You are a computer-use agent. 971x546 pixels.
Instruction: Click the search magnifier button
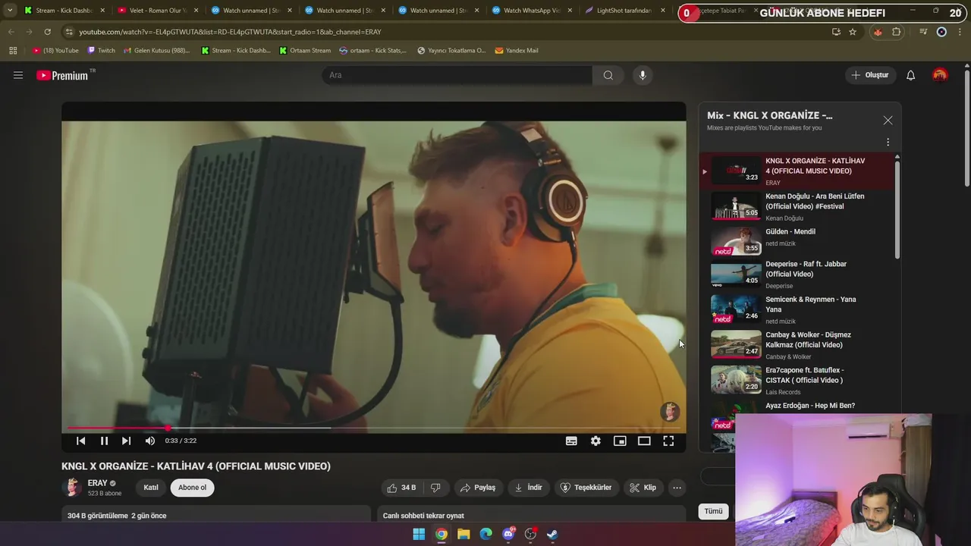point(608,75)
